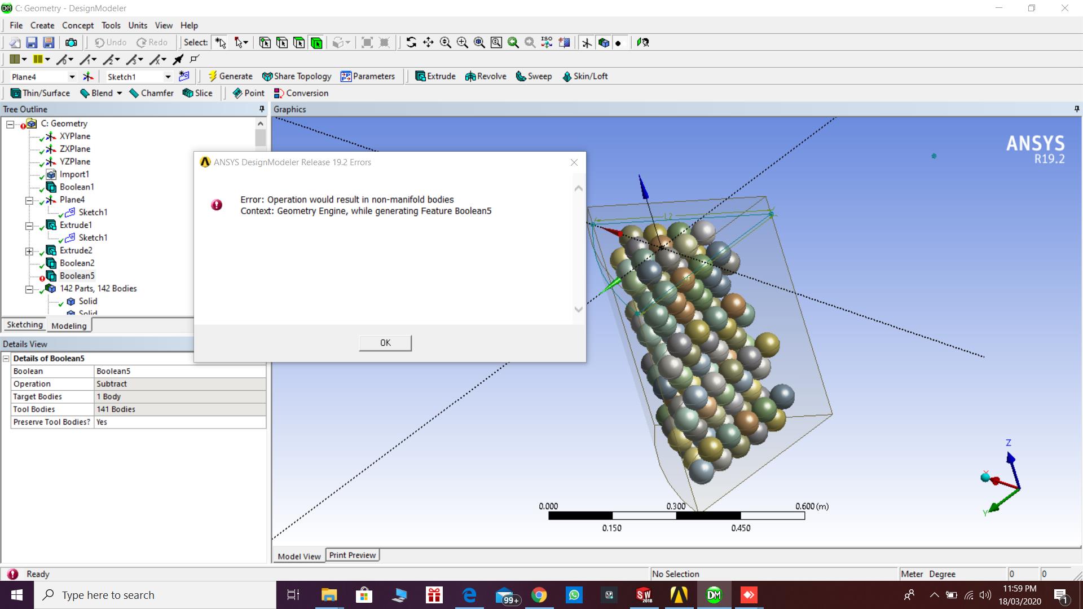
Task: Collapse the 142 Parts tree node
Action: coord(29,289)
